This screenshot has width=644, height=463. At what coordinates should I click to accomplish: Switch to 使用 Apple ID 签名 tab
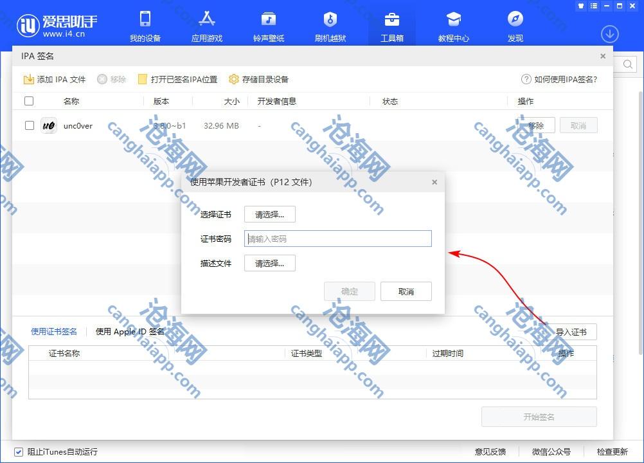pos(130,332)
